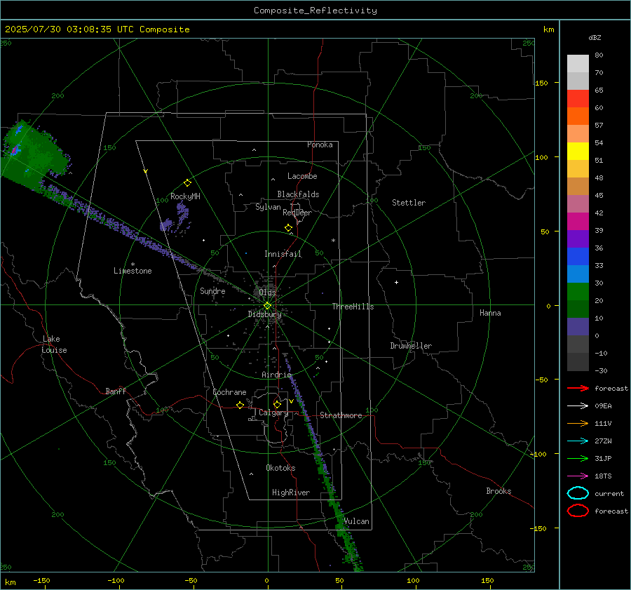The height and width of the screenshot is (590, 631).
Task: Click the asterisk marker above Limestone
Action: (x=133, y=264)
